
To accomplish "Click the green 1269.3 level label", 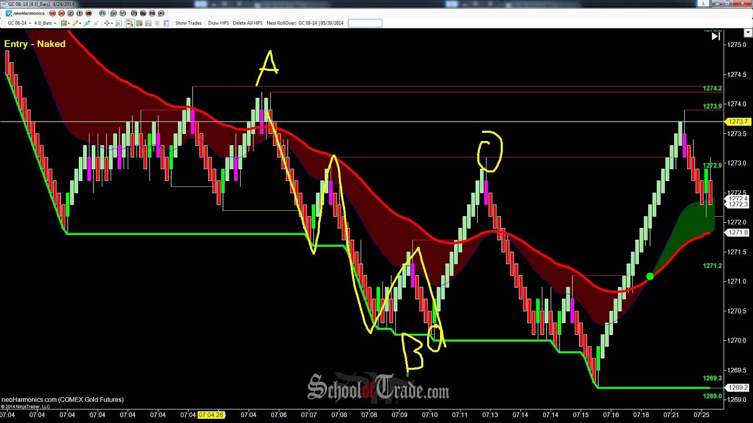I will click(x=712, y=378).
